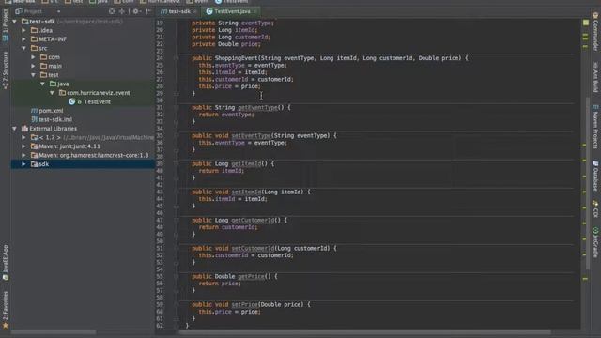The width and height of the screenshot is (601, 338).
Task: Click the editor horizontal scrollbar
Action: pyautogui.click(x=365, y=332)
